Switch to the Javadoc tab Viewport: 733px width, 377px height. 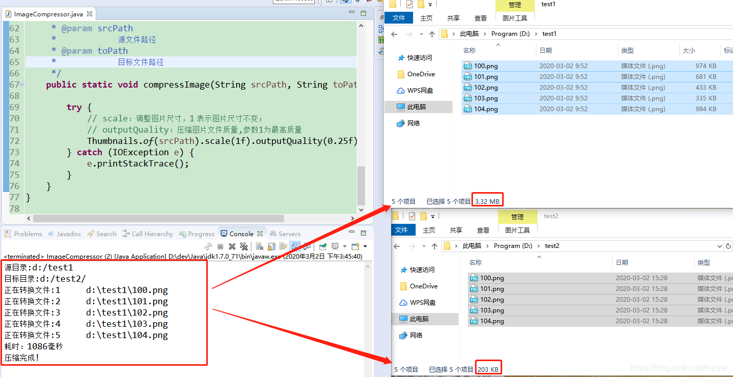[x=65, y=234]
